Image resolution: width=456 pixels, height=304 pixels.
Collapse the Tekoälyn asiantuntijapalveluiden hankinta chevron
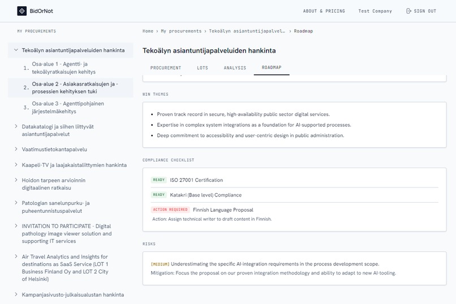16,50
